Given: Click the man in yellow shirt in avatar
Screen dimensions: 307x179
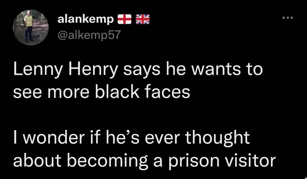Looking at the screenshot, I should coord(29,26).
